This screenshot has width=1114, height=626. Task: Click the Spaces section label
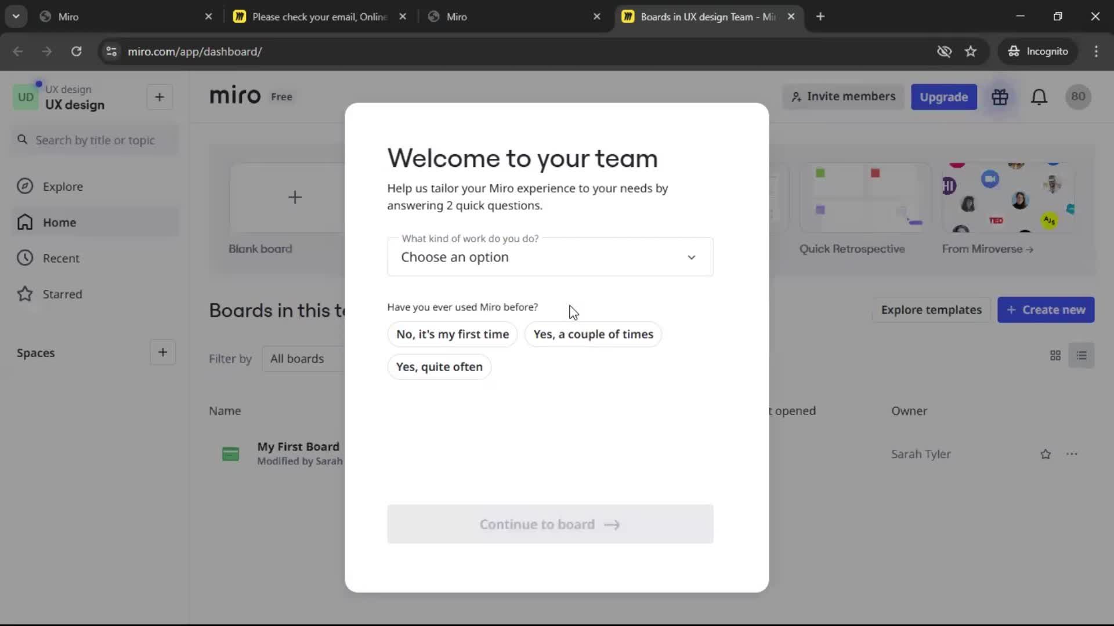point(35,353)
